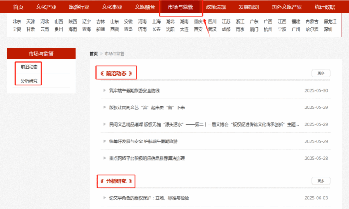Choose the 哈尔滨 city link
This screenshot has width=349, height=209.
[x=312, y=29]
